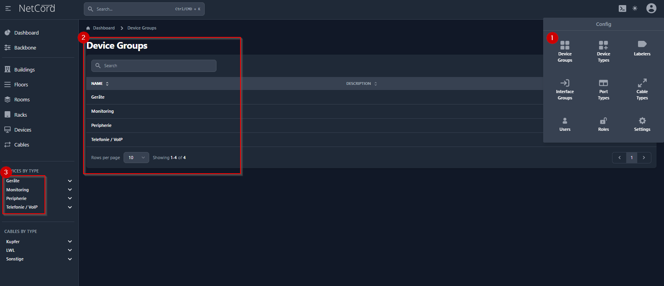664x286 pixels.
Task: Open Port Types config icon
Action: pos(603,89)
